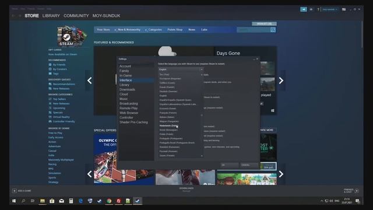Open Your Store in store nav

click(103, 30)
